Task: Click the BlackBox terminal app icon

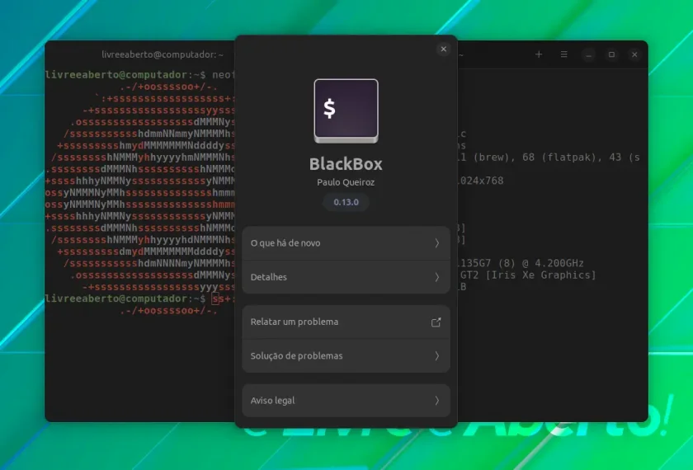Action: 346,110
